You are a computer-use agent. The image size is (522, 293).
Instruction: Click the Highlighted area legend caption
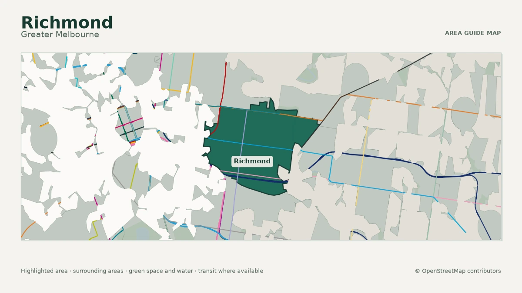[142, 271]
